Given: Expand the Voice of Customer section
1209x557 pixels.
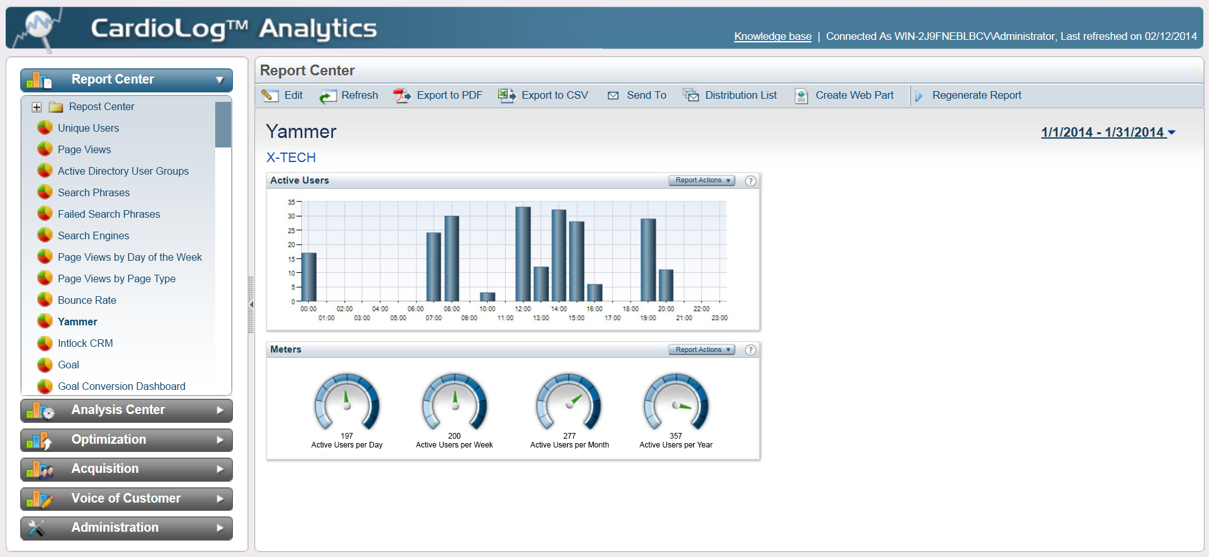Looking at the screenshot, I should tap(220, 499).
